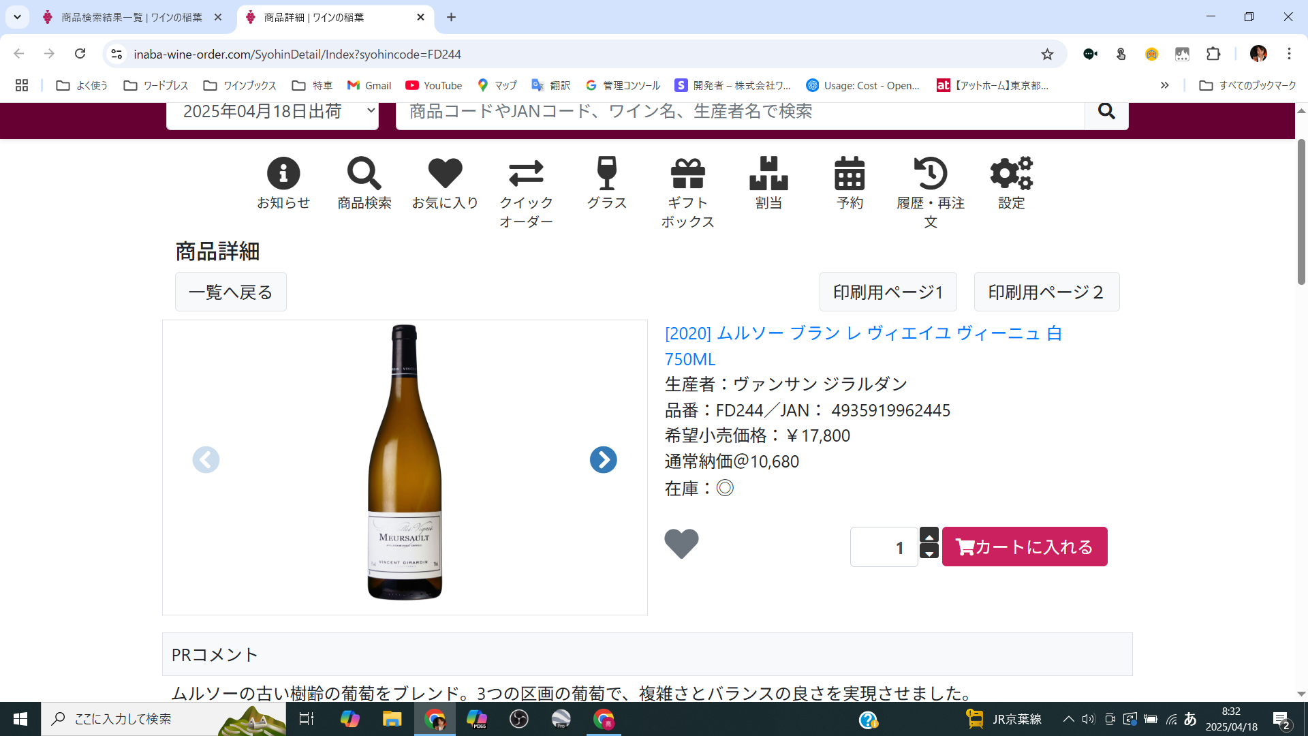1308x736 pixels.
Task: Open クイックオーダー arrows icon
Action: click(x=526, y=173)
